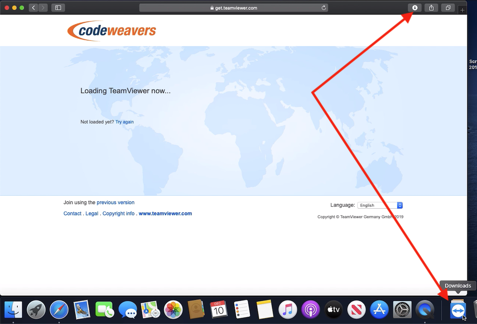
Task: Open Safari from the Dock
Action: 59,310
